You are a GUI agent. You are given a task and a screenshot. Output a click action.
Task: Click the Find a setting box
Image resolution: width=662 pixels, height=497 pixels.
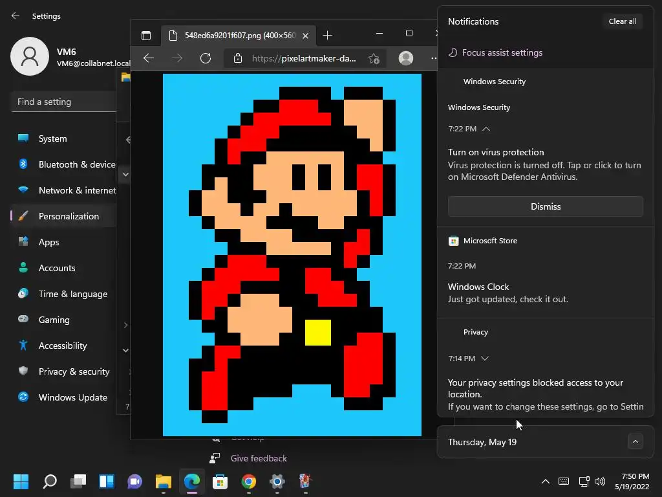click(x=63, y=102)
